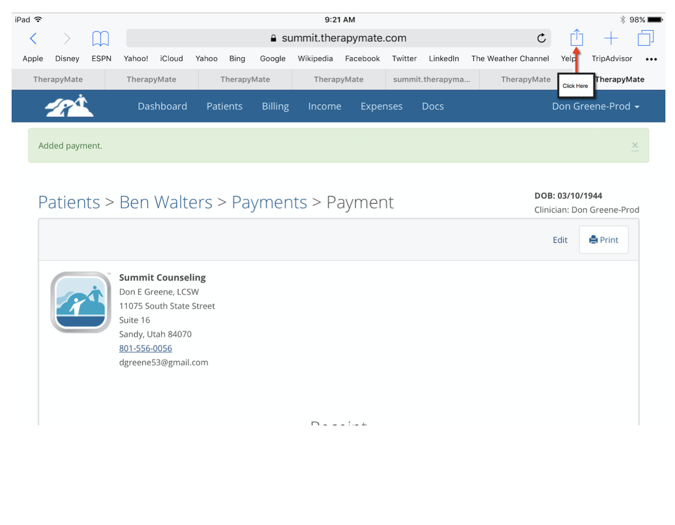675x525 pixels.
Task: Go to the Patients navigation item
Action: [224, 106]
